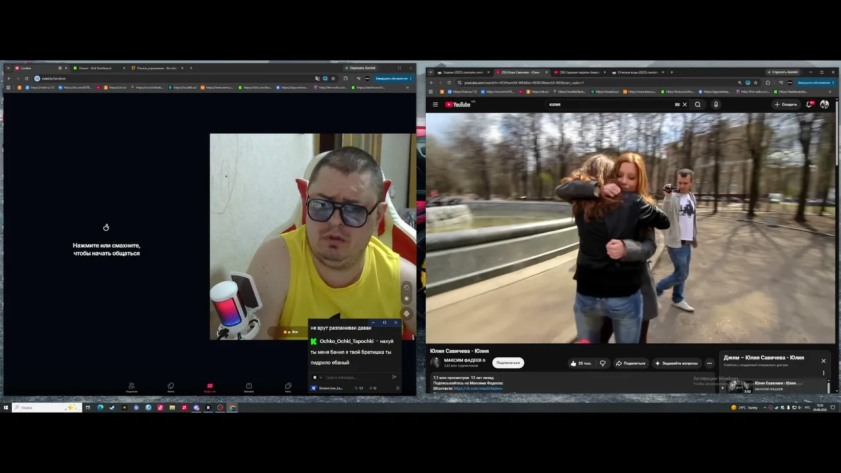Bookmark the YouTube page with the star
This screenshot has width=841, height=473.
(x=756, y=83)
